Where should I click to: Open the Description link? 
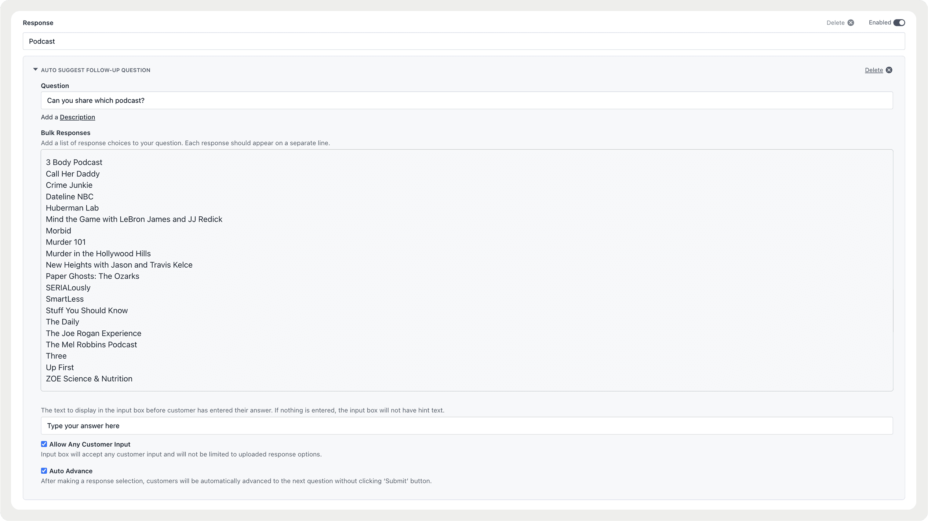77,117
